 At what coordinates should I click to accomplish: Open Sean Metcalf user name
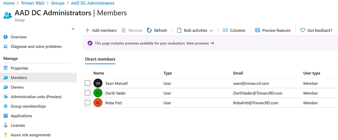tap(116, 83)
